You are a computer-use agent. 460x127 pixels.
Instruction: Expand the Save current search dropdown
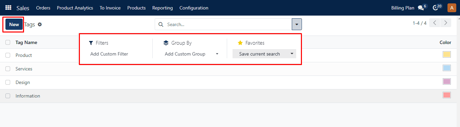point(292,54)
